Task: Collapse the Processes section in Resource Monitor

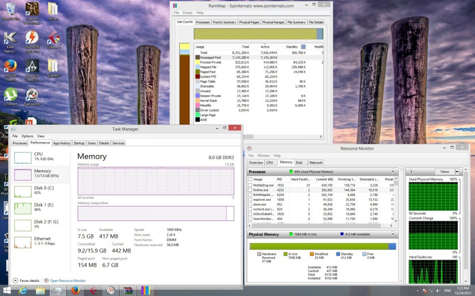Action: 392,172
